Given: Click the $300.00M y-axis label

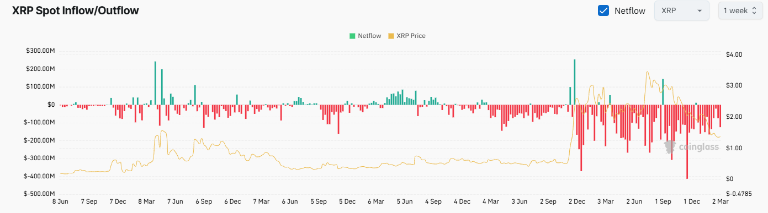Looking at the screenshot, I should coord(40,51).
